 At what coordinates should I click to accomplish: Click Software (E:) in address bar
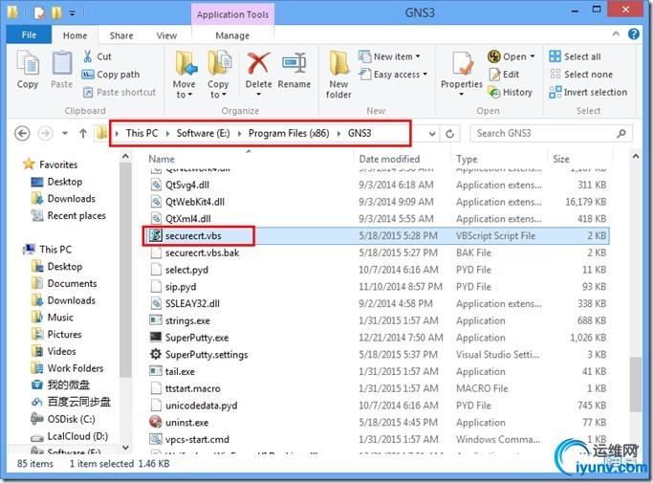tap(204, 133)
